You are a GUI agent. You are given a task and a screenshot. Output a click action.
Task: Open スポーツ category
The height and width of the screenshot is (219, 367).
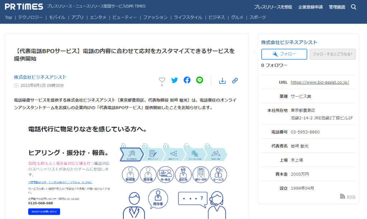[257, 17]
